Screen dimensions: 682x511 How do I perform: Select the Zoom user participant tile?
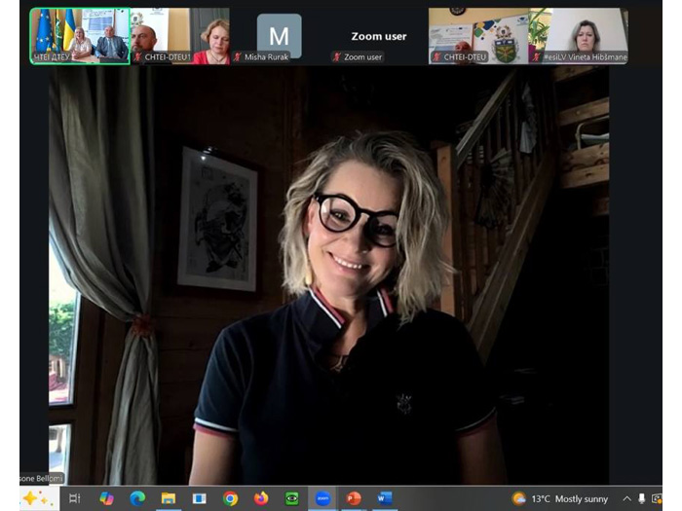[378, 36]
